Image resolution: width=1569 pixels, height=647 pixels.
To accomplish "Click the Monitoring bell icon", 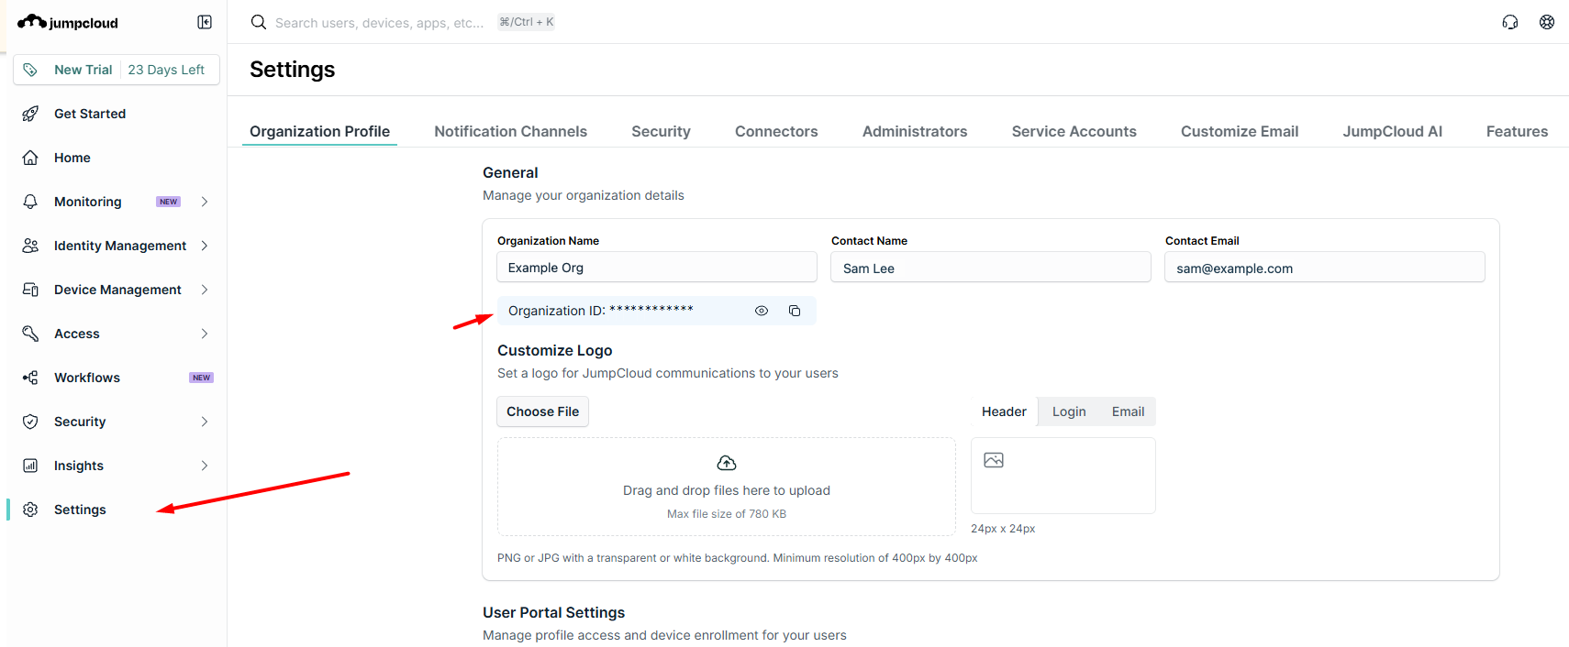I will click(x=30, y=202).
